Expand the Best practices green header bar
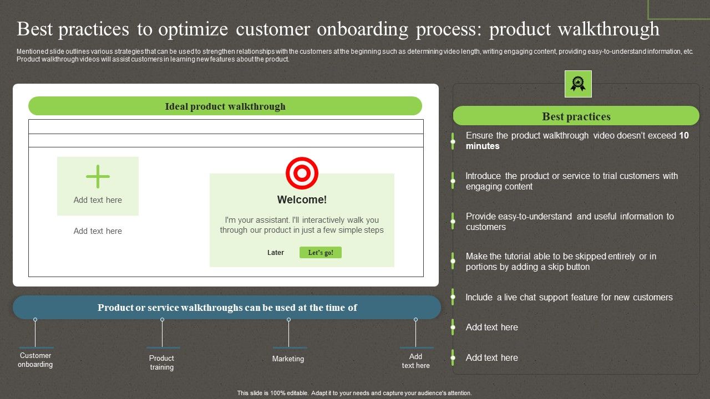710x399 pixels. click(x=576, y=116)
